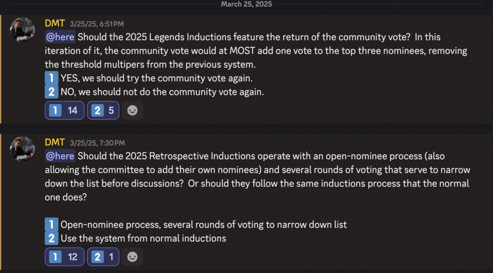Click the March 25, 2025 date divider
The width and height of the screenshot is (493, 273).
pyautogui.click(x=246, y=4)
